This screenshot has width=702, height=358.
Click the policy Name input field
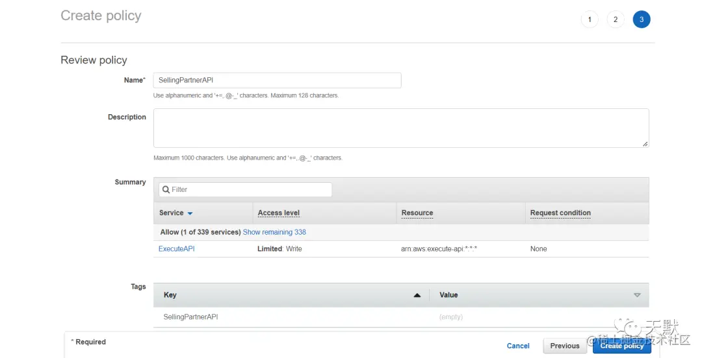277,80
